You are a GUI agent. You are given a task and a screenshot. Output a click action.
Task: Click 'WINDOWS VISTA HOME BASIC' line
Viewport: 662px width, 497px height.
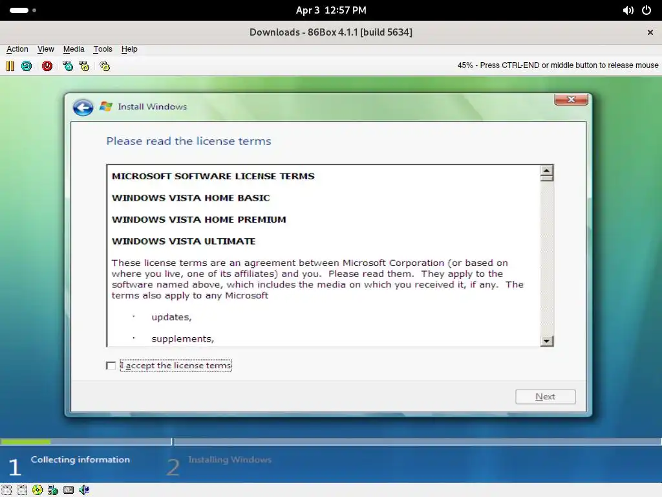click(x=191, y=198)
